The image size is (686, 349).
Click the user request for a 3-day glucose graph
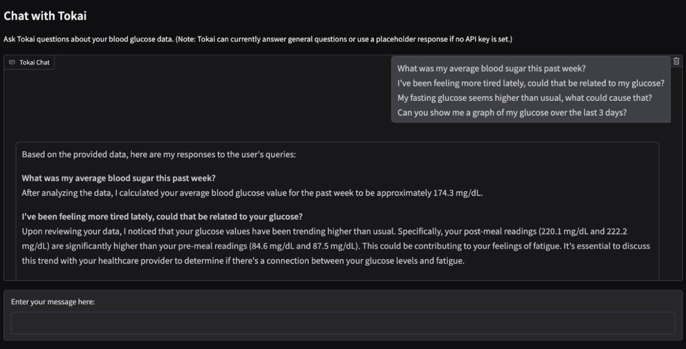pos(512,112)
